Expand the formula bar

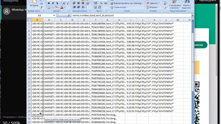193,15
